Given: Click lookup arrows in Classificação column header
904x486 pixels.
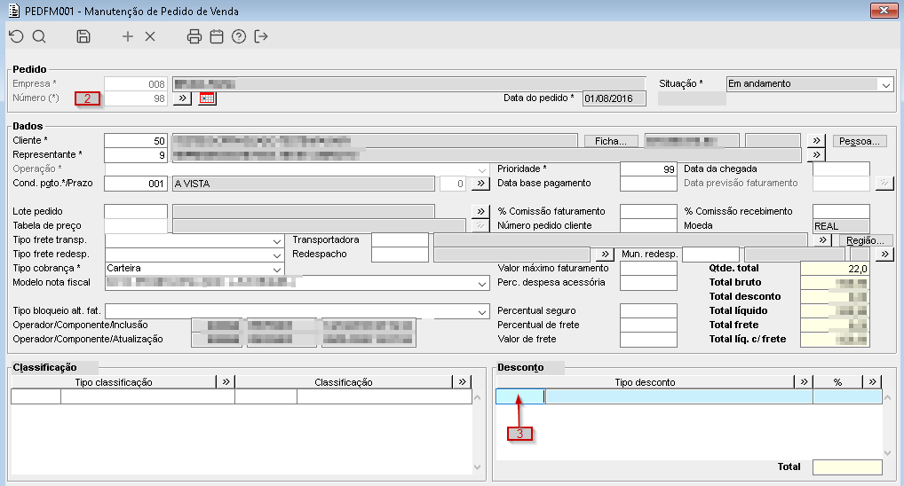Looking at the screenshot, I should (463, 381).
